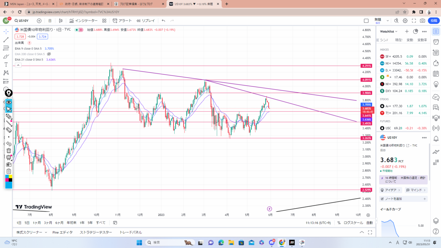Select the text annotation tool
This screenshot has width=441, height=248.
(x=6, y=65)
